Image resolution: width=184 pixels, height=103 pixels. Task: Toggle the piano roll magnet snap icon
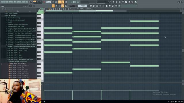click(x=42, y=9)
